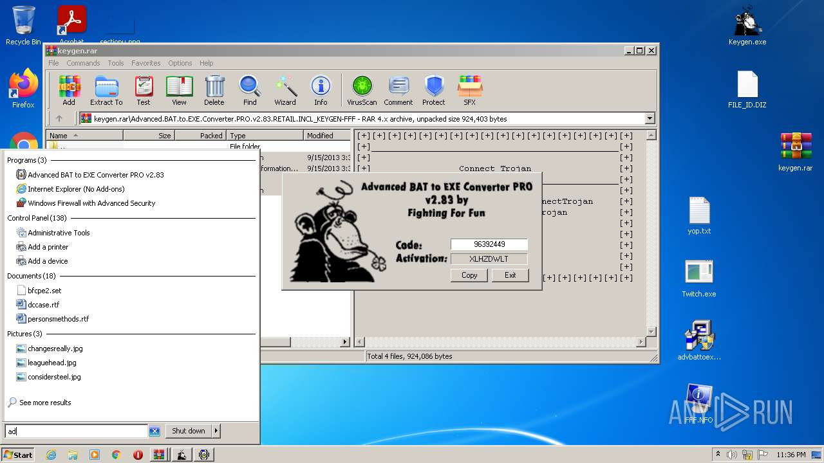Click volume icon in system tray
Screen dimensions: 824x463
pos(731,455)
